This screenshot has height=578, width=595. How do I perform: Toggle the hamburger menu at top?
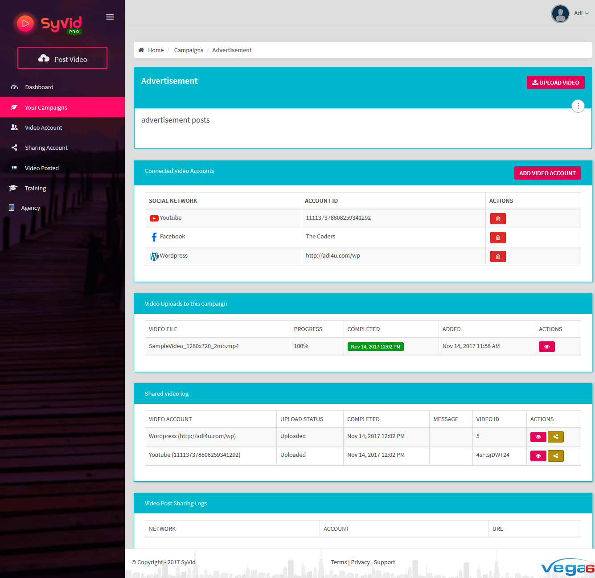(x=110, y=17)
